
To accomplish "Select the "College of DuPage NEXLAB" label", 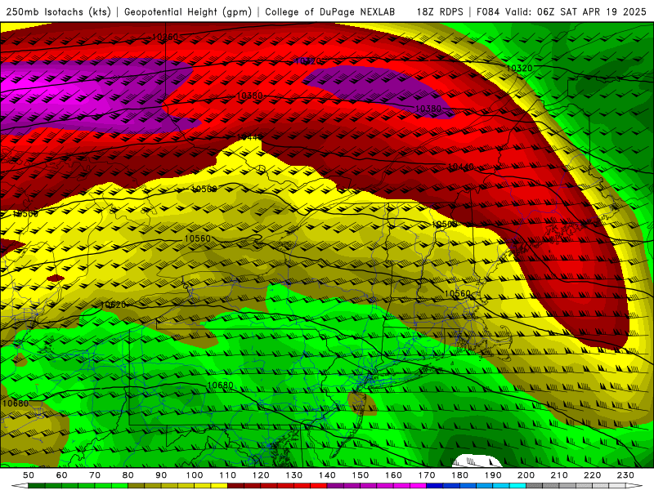I will [x=330, y=12].
